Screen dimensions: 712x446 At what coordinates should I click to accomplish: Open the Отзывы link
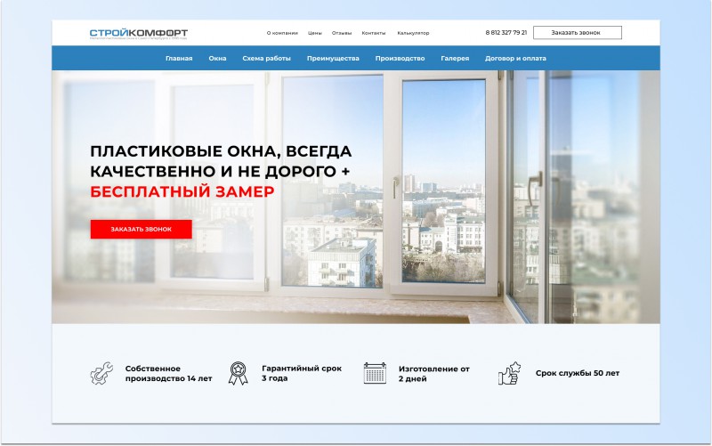point(342,33)
